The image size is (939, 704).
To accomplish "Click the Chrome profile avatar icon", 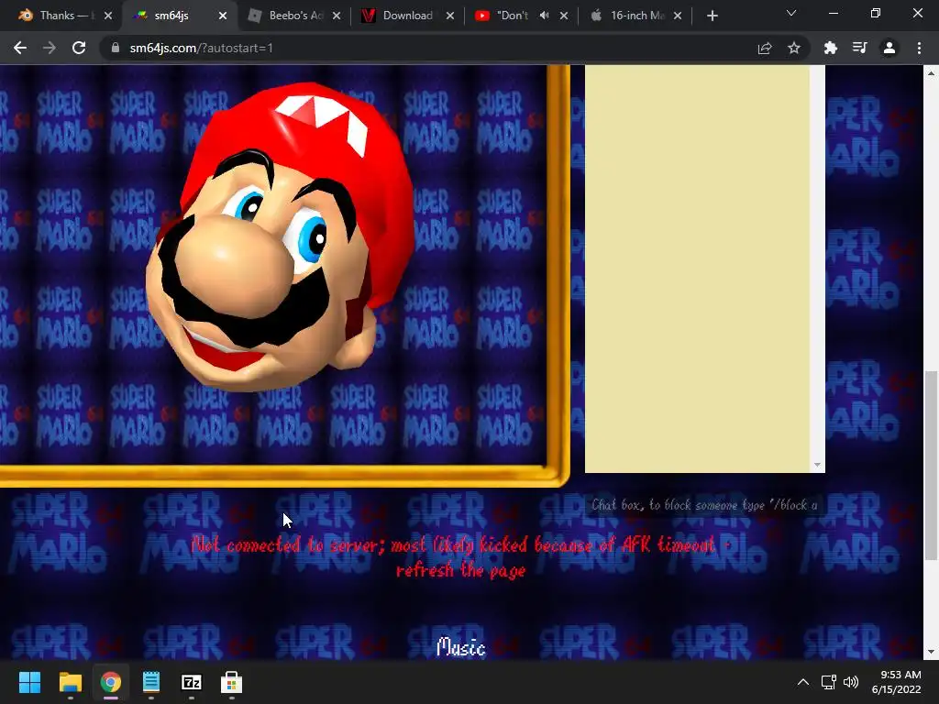I will (889, 49).
